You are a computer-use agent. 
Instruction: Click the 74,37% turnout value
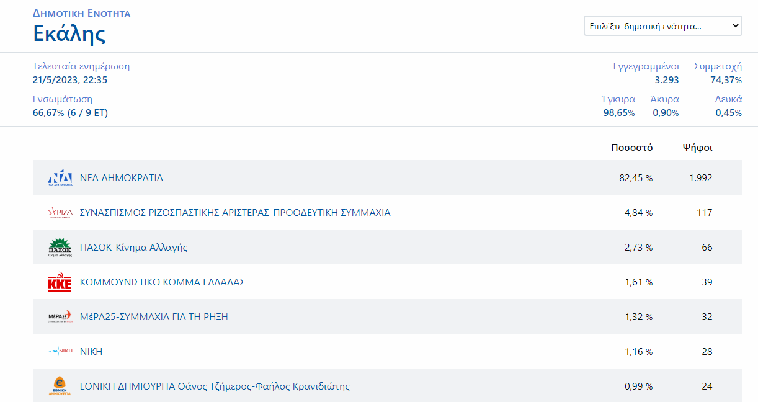(726, 79)
